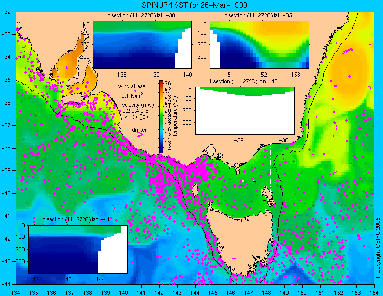
Task: Click the 143 tick label under the lat=-41 inset
Action: (67, 279)
